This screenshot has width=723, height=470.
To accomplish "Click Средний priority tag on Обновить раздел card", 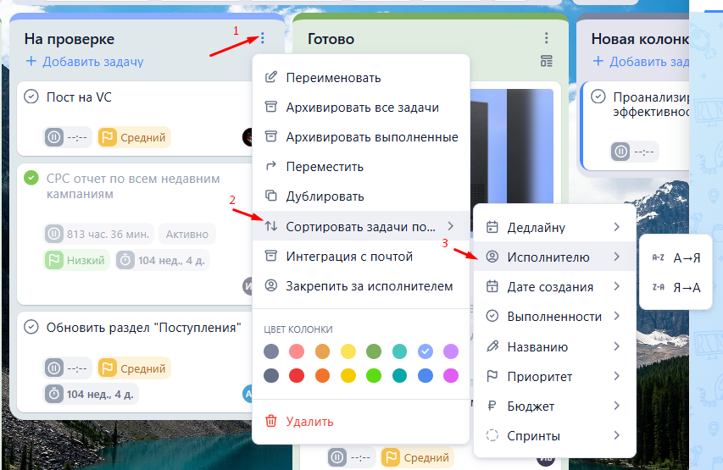I will 134,368.
